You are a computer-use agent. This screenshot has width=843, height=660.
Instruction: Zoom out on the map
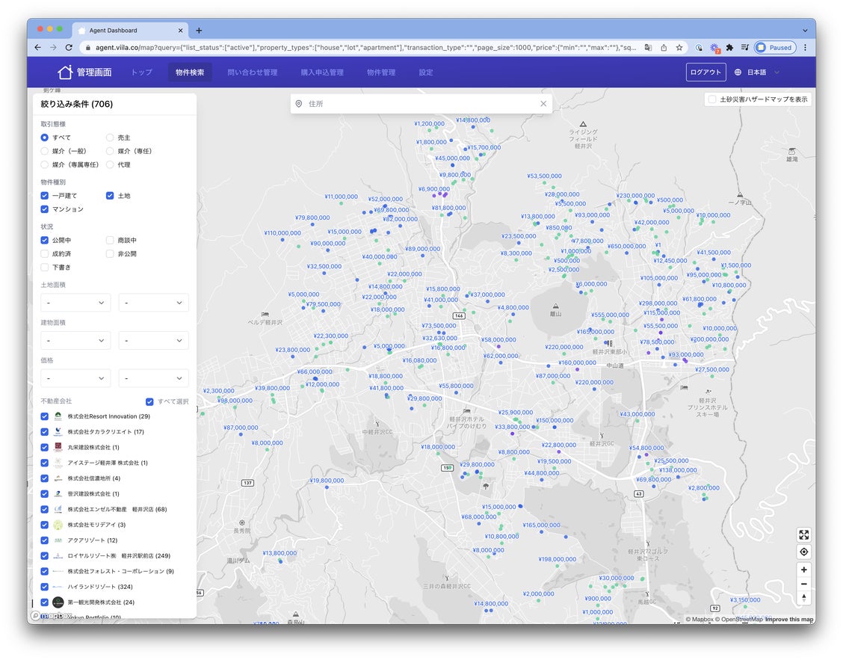pyautogui.click(x=803, y=584)
